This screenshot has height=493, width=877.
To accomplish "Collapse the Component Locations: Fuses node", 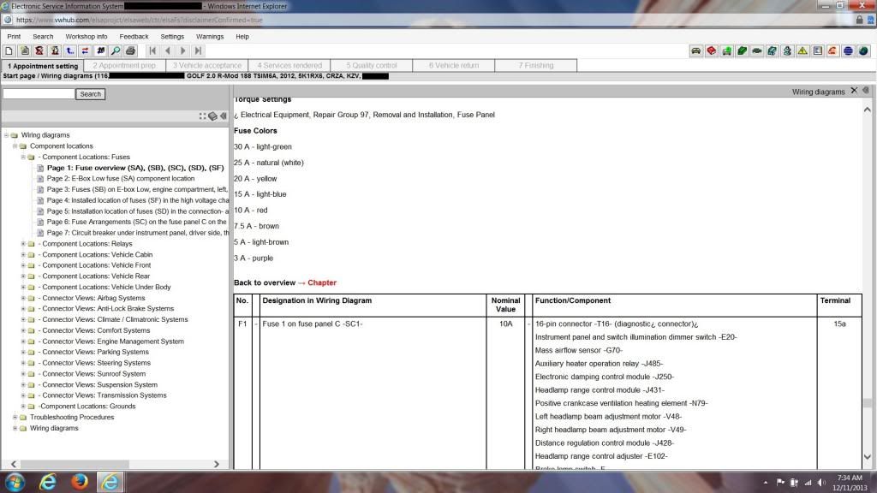I will 23,157.
